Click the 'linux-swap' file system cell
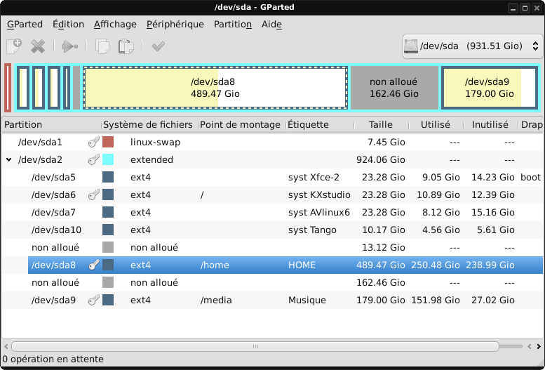545x370 pixels. (x=156, y=142)
